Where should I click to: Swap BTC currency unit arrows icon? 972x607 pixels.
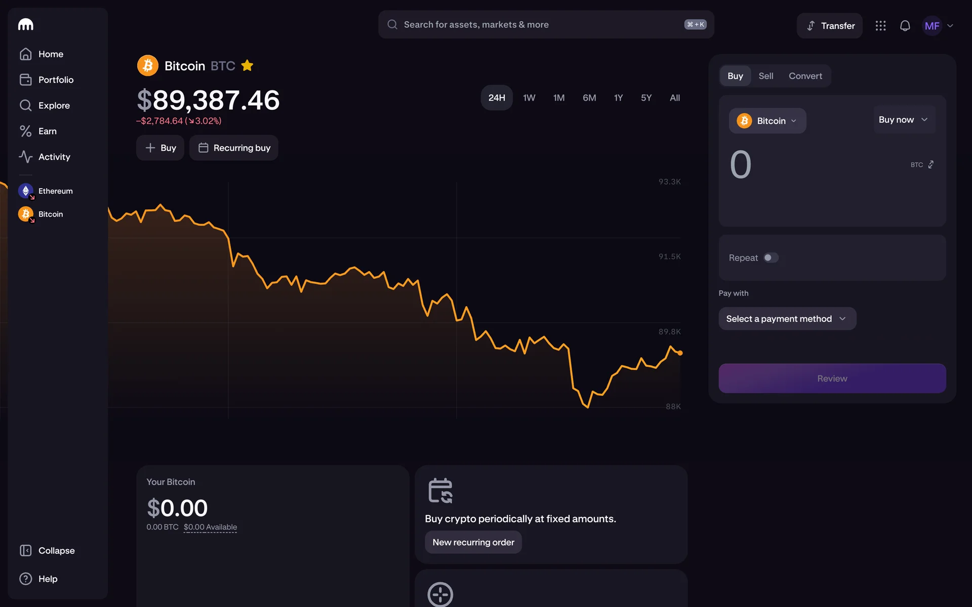930,165
